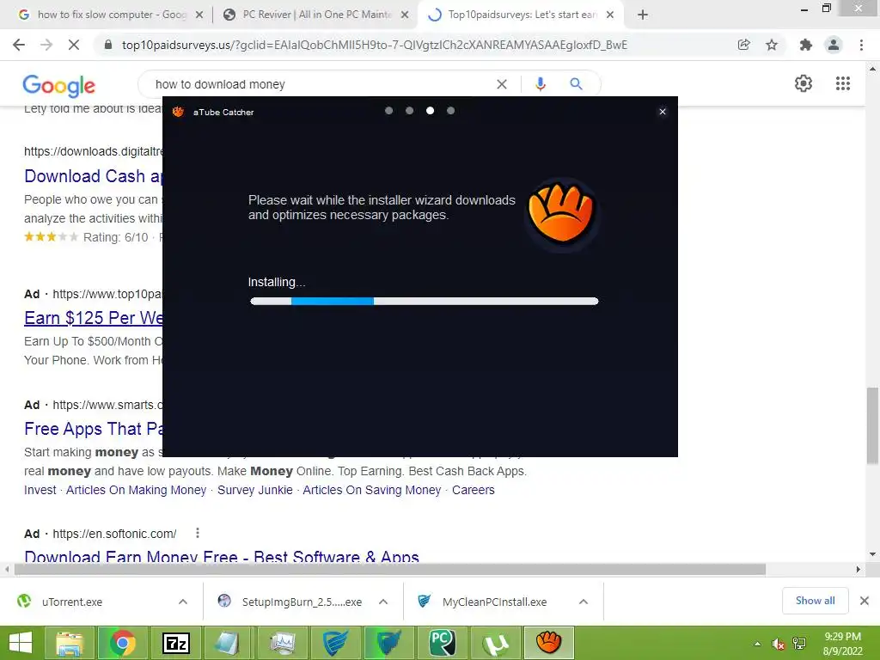
Task: Click the Chrome back arrow
Action: pyautogui.click(x=19, y=45)
